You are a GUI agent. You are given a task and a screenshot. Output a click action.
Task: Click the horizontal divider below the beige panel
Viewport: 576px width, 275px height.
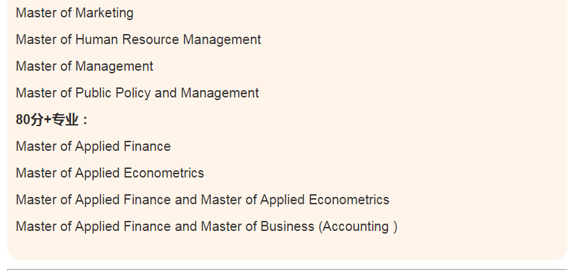[x=287, y=270]
